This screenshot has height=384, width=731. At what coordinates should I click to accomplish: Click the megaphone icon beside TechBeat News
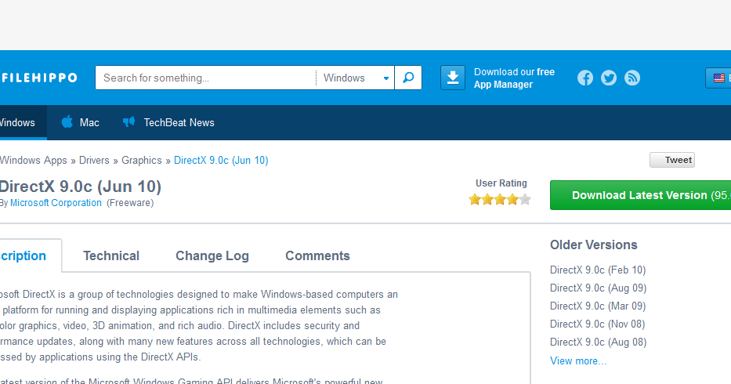coord(128,121)
